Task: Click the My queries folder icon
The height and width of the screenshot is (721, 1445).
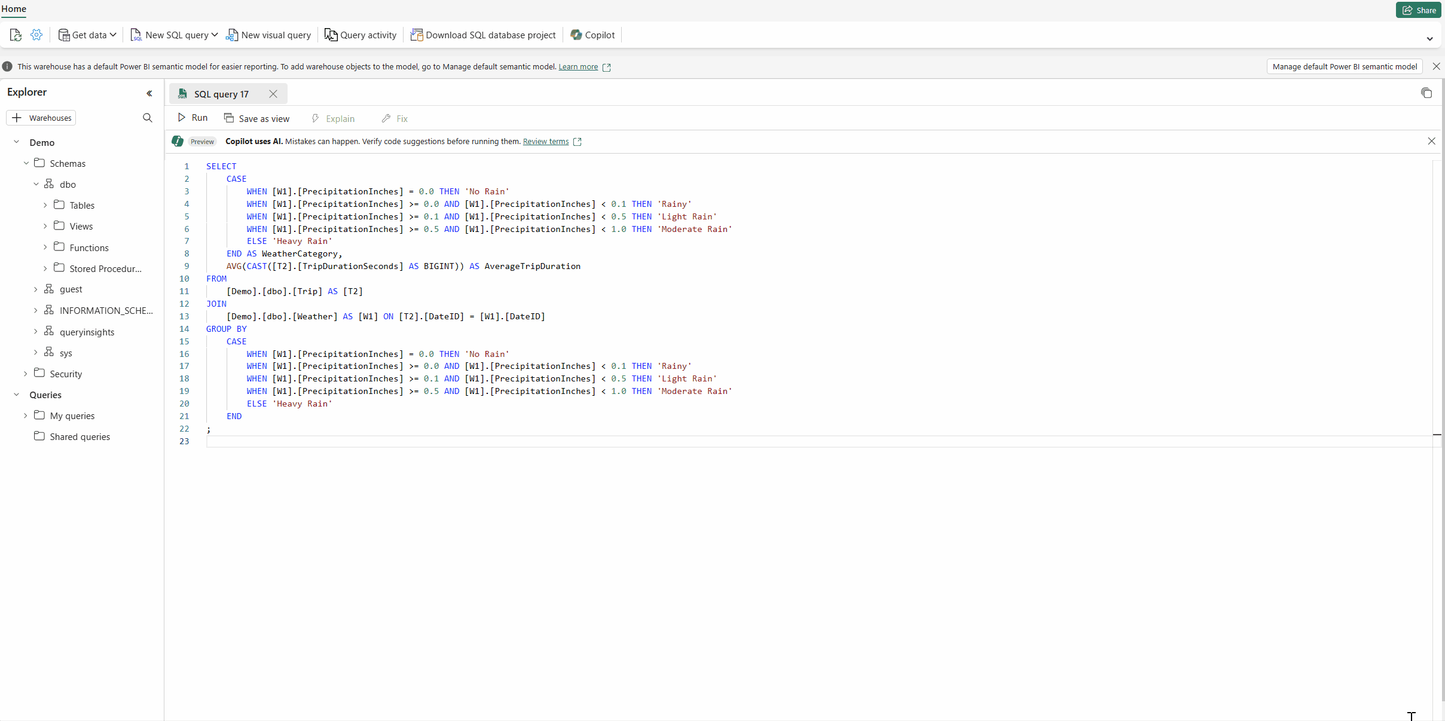Action: pos(39,415)
